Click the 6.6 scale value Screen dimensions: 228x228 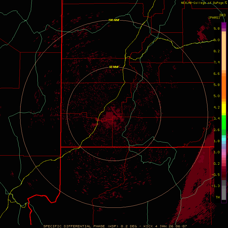click(x=217, y=73)
